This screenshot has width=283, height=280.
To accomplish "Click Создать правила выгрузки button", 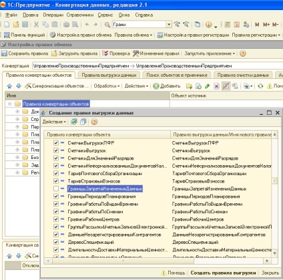I will pyautogui.click(x=223, y=273).
